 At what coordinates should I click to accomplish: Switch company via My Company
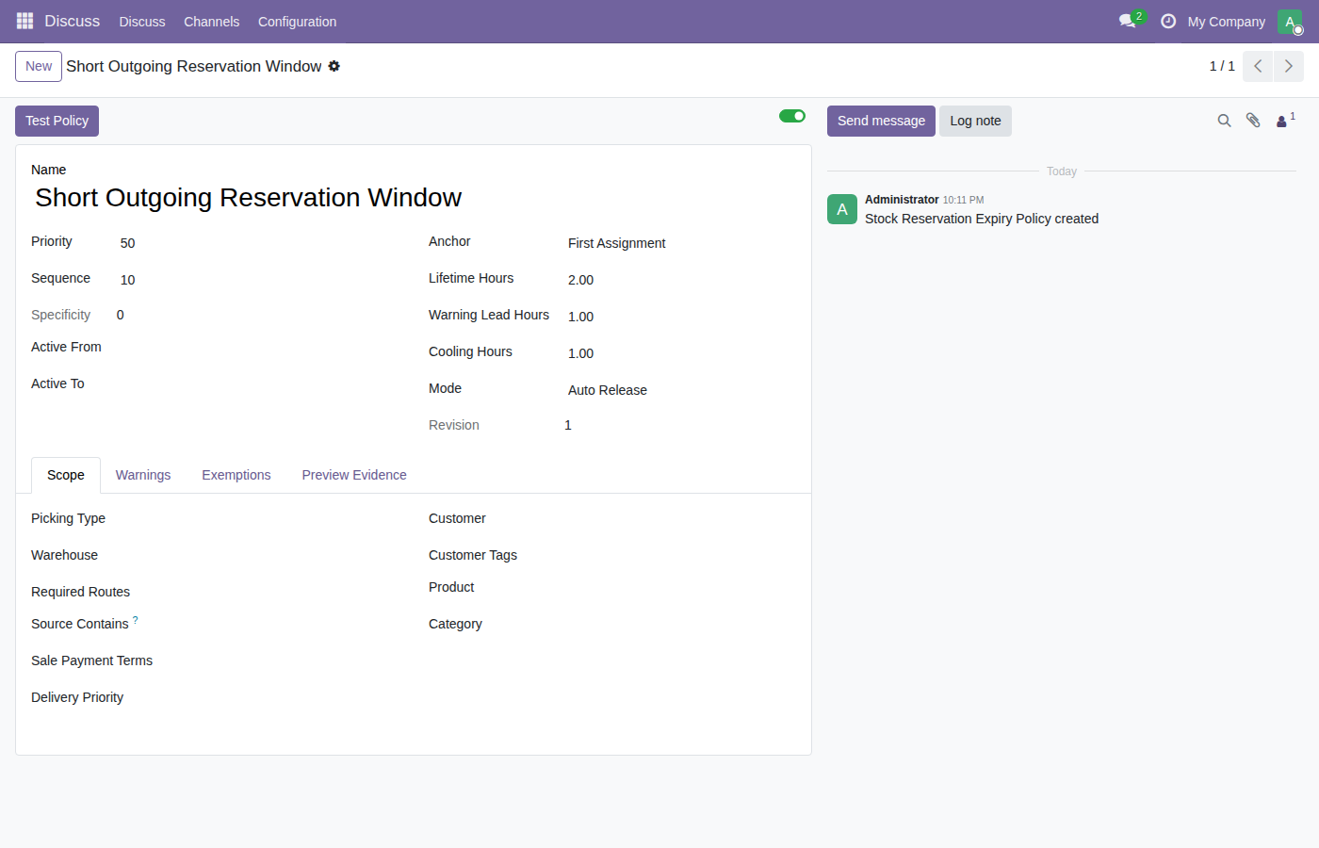(1227, 22)
